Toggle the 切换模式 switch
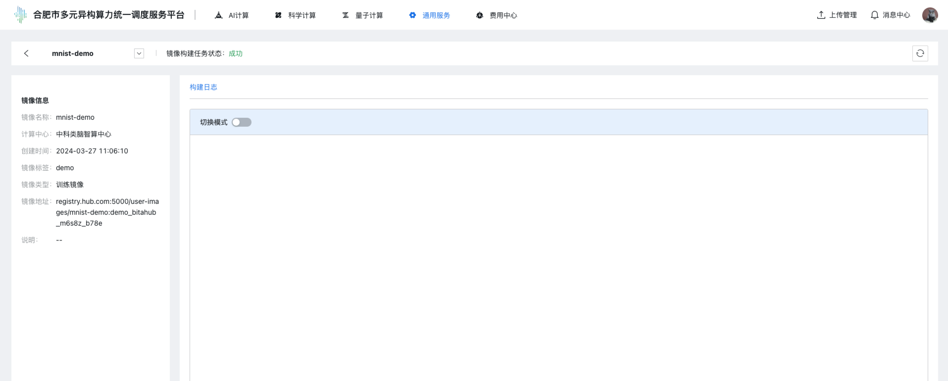 [x=242, y=122]
